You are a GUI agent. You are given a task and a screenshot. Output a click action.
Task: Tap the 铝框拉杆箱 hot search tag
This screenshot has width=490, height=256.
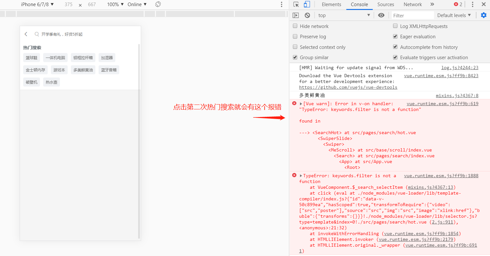pos(83,58)
